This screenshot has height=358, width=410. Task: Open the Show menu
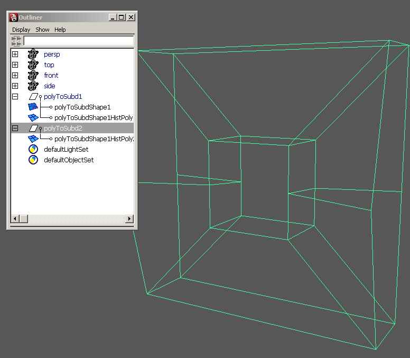tap(42, 30)
